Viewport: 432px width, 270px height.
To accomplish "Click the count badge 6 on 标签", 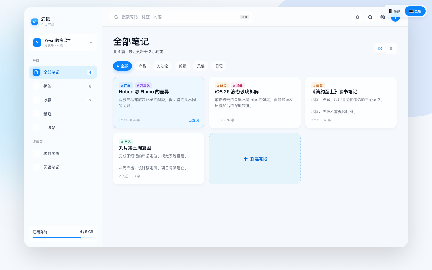I will click(x=90, y=86).
